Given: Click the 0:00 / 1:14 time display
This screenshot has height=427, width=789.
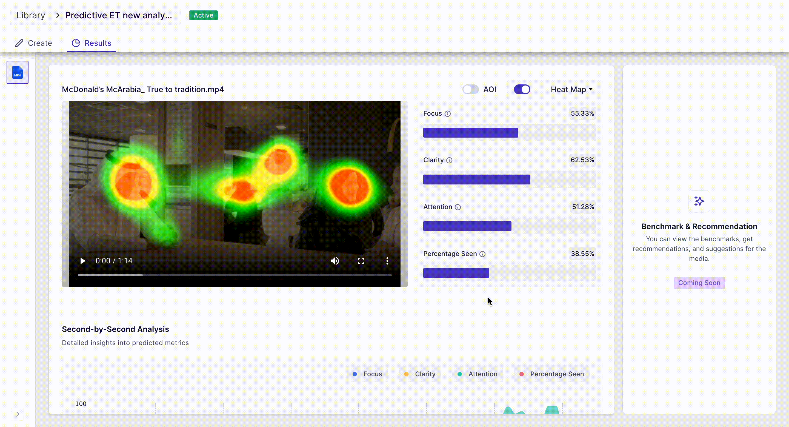Looking at the screenshot, I should (114, 261).
